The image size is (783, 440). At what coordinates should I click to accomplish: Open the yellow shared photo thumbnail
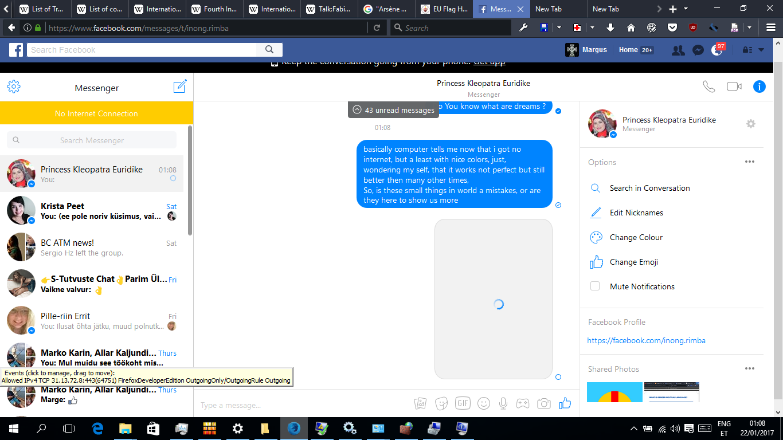point(614,392)
